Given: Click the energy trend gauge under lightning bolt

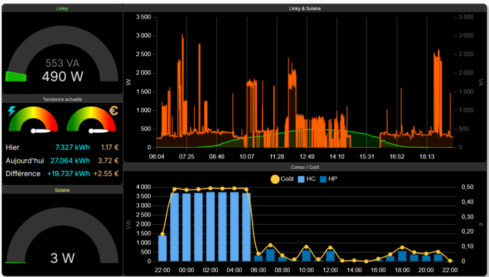Looking at the screenshot, I should pyautogui.click(x=33, y=120).
